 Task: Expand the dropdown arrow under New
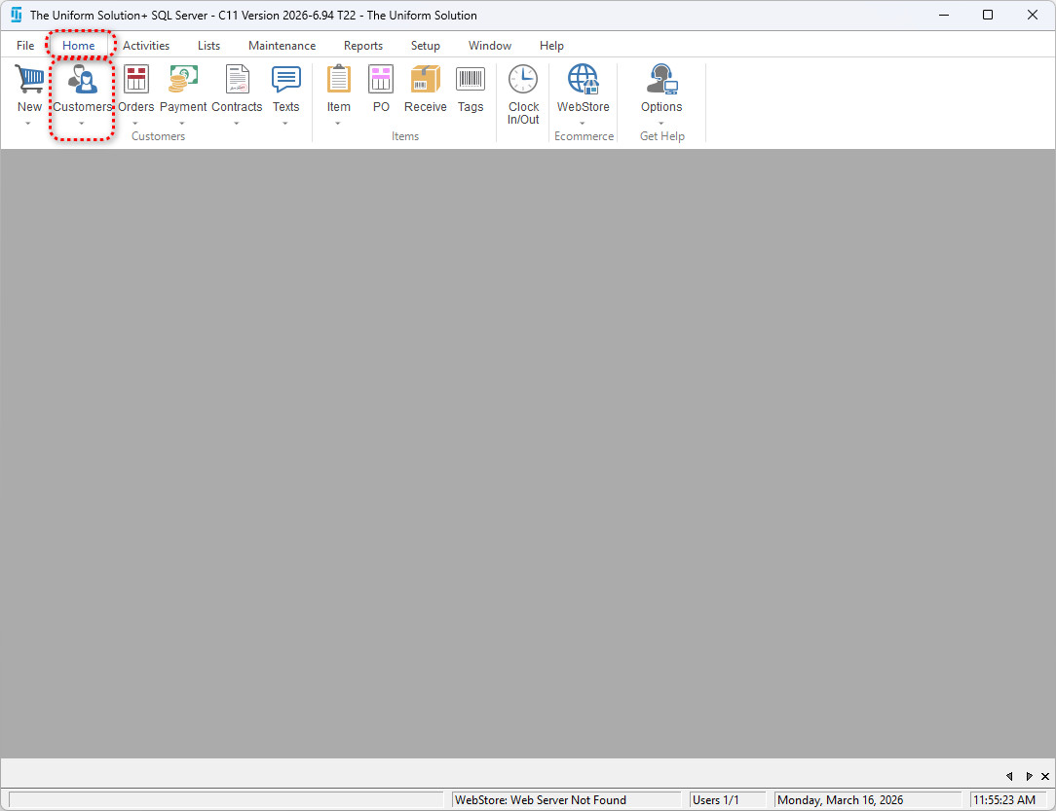(29, 124)
